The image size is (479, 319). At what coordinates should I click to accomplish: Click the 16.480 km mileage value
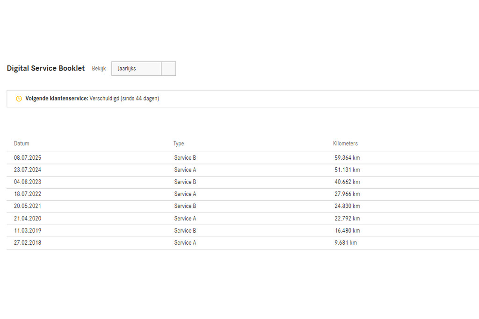(348, 231)
